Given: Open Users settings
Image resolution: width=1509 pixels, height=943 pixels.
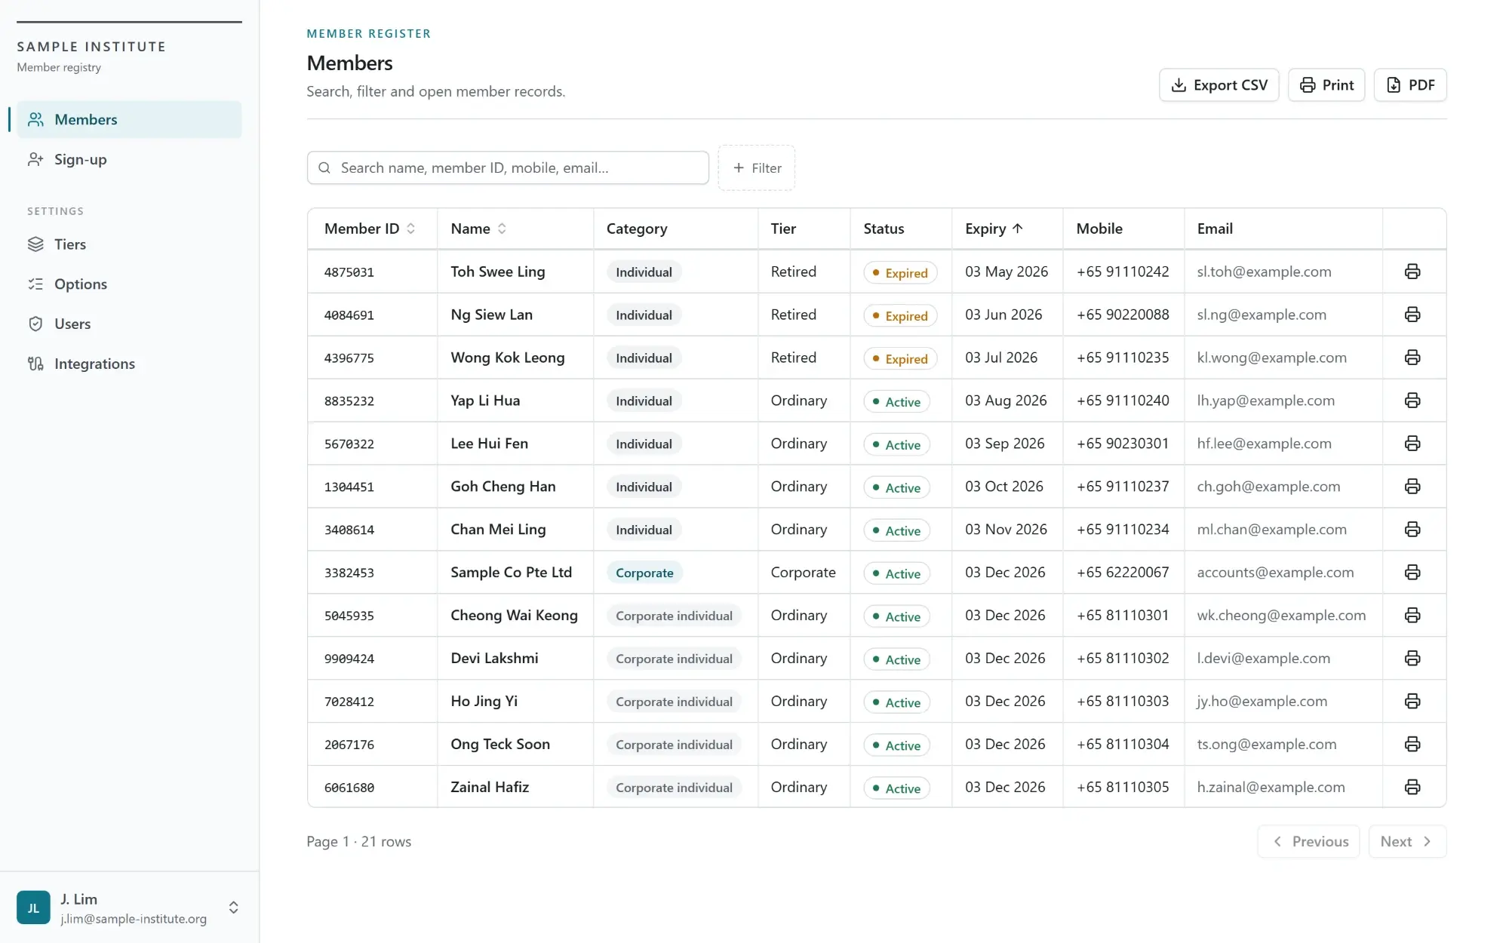Looking at the screenshot, I should tap(129, 324).
